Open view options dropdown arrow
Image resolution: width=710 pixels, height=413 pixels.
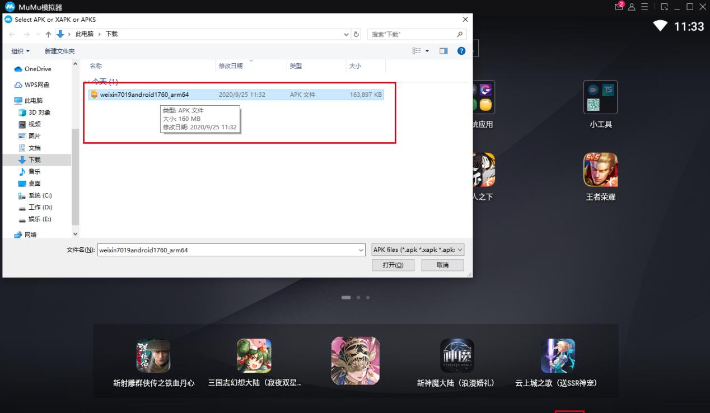click(427, 51)
